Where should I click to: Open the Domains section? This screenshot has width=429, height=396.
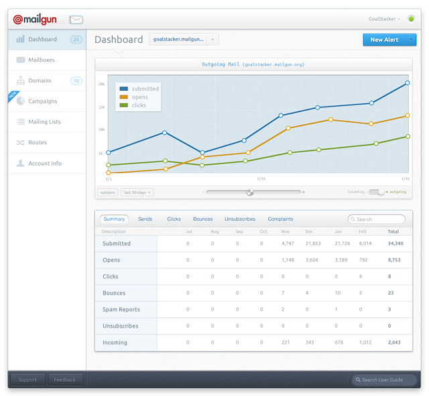coord(47,81)
